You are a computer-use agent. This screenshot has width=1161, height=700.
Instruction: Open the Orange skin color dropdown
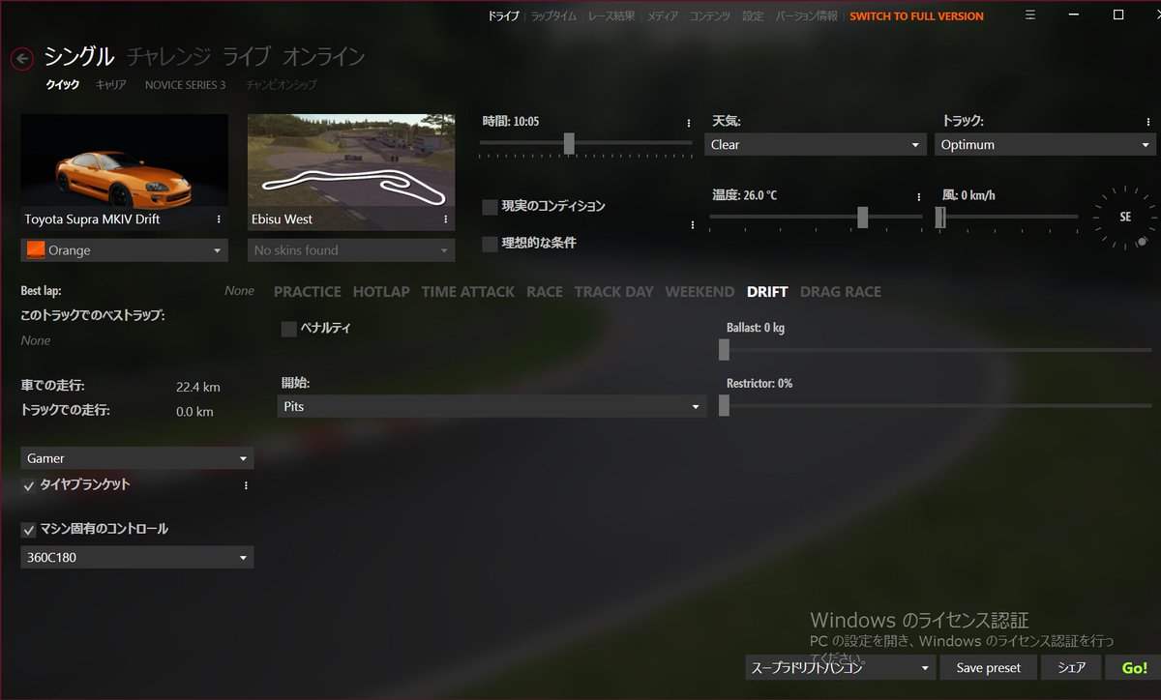point(125,250)
